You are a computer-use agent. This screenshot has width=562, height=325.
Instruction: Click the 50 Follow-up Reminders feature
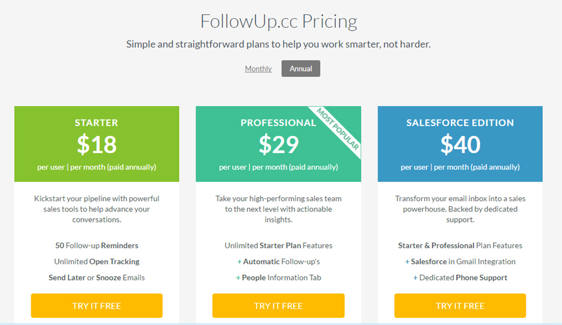pos(97,246)
